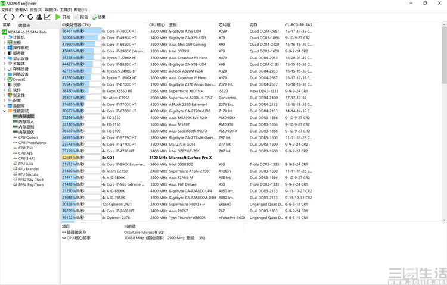Click the 19122 MB/秒 result bar
The width and height of the screenshot is (447, 285).
point(82,218)
